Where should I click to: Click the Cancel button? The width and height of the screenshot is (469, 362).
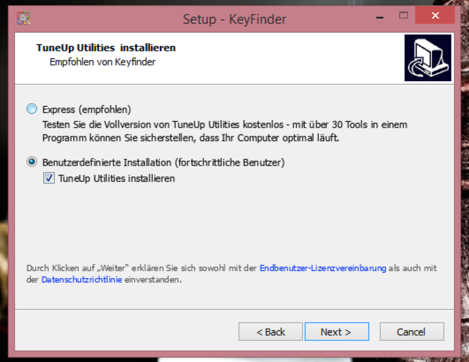pos(412,332)
